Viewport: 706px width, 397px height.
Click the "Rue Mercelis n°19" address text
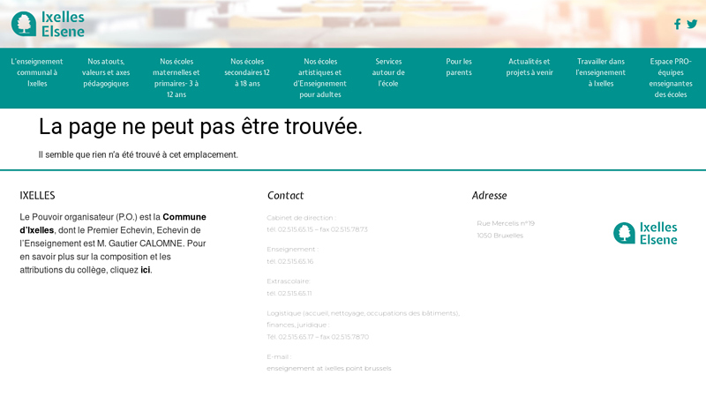[506, 223]
